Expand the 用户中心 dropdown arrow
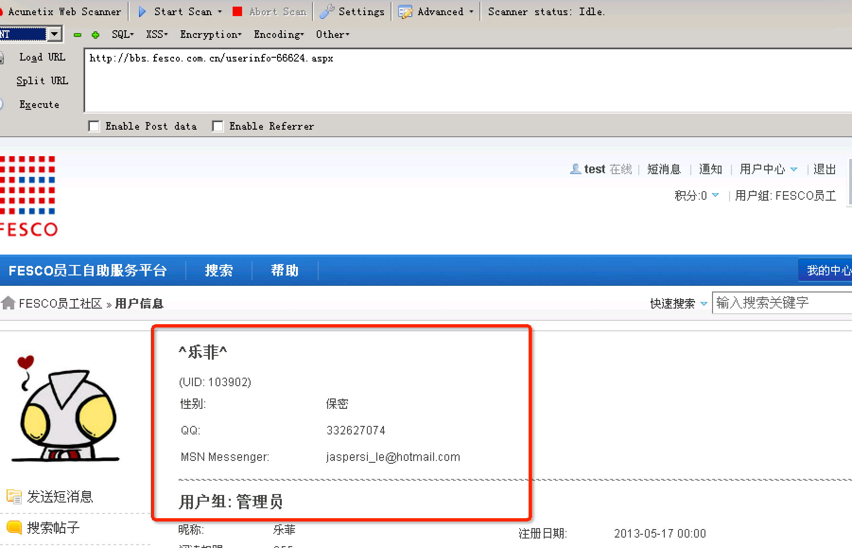852x548 pixels. click(794, 169)
